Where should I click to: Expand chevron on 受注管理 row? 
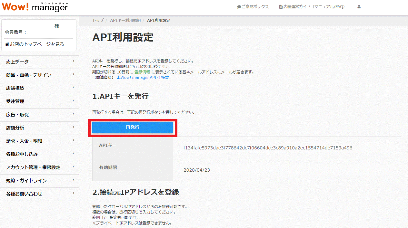(x=74, y=100)
